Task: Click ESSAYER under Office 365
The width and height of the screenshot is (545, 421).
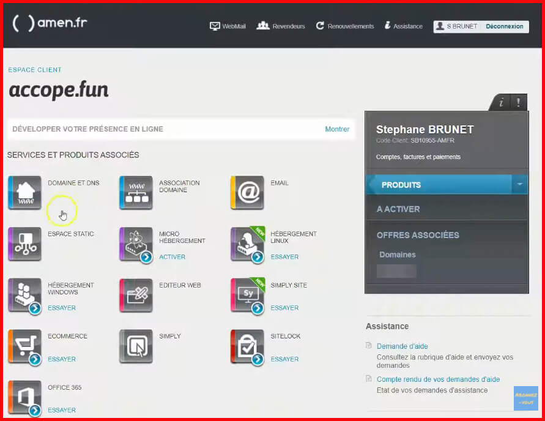Action: [62, 410]
